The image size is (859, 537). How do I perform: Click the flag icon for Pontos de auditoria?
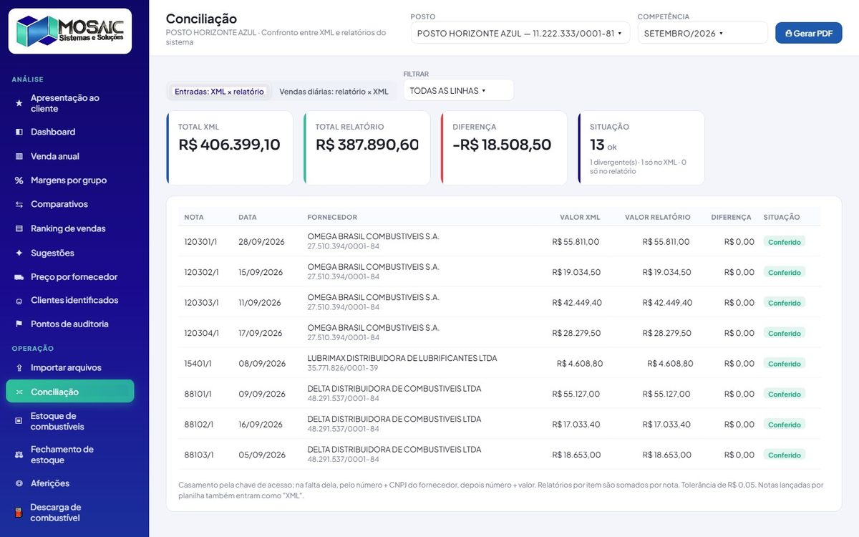[x=19, y=324]
